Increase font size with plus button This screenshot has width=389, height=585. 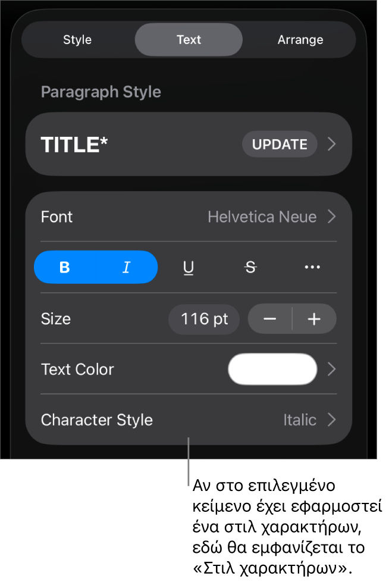[x=314, y=319]
